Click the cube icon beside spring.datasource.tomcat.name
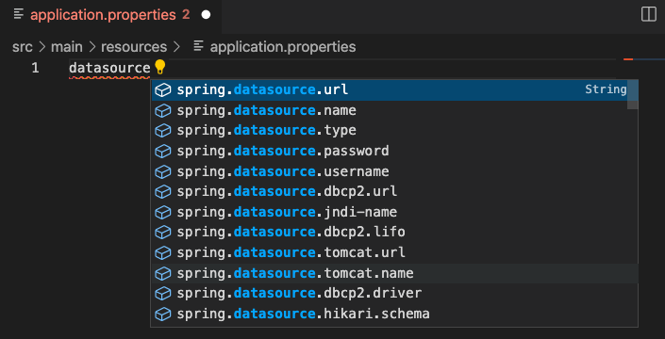Image resolution: width=665 pixels, height=339 pixels. pyautogui.click(x=163, y=274)
